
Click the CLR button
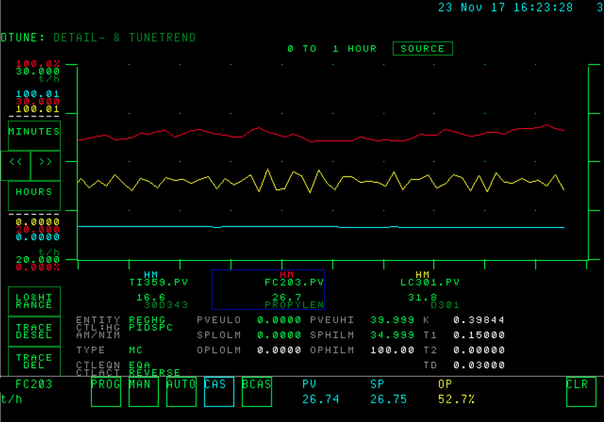point(581,392)
